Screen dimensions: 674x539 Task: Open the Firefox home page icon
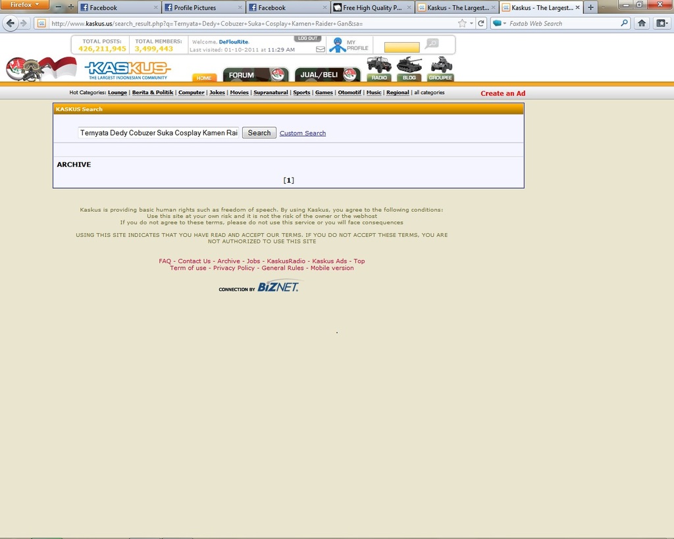[x=642, y=23]
